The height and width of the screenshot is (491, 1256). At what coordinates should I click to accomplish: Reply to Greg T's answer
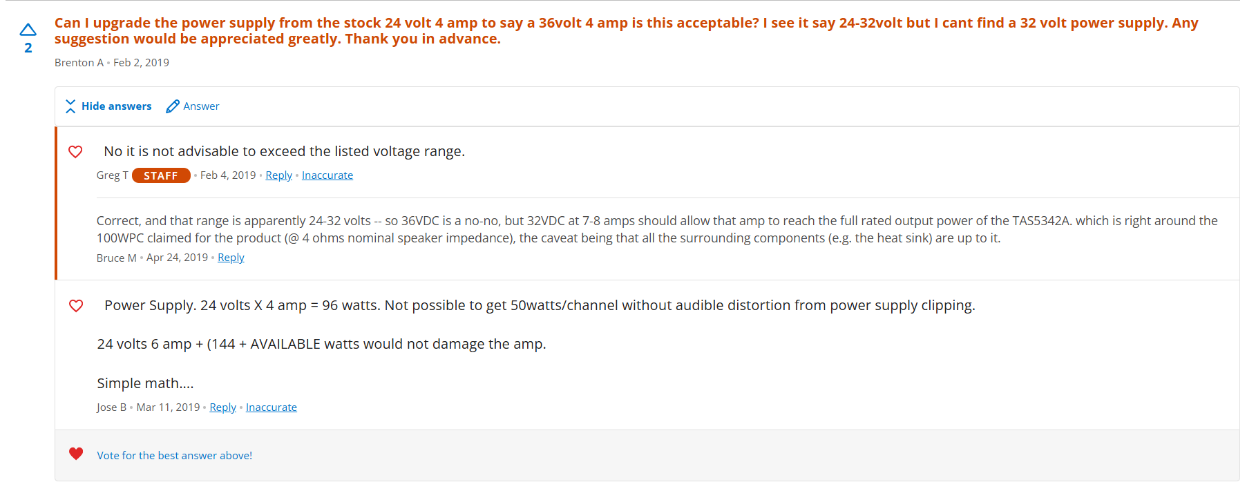click(278, 175)
